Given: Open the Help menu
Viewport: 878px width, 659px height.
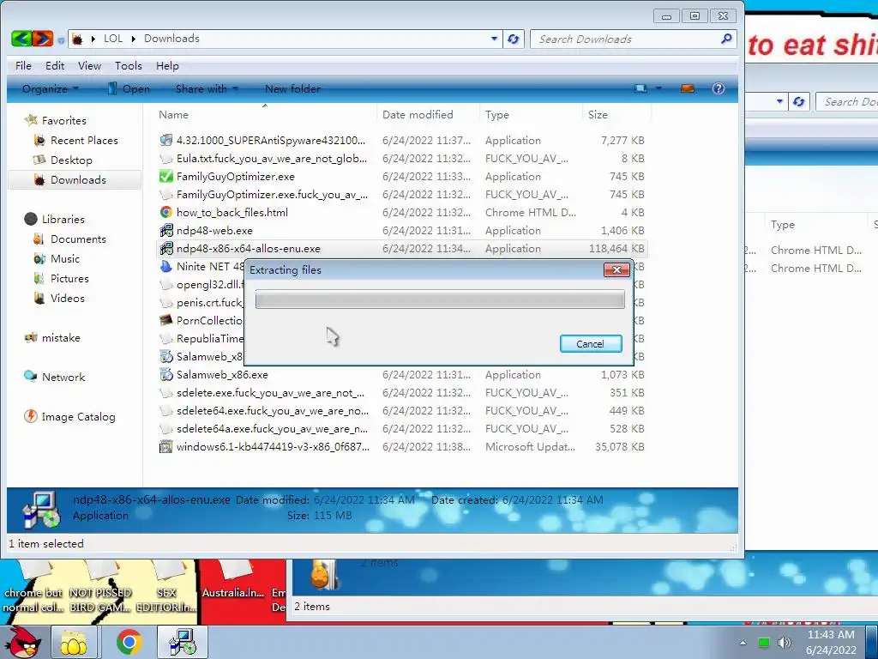Looking at the screenshot, I should (167, 65).
